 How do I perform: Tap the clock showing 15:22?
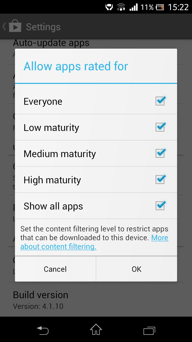click(x=178, y=7)
